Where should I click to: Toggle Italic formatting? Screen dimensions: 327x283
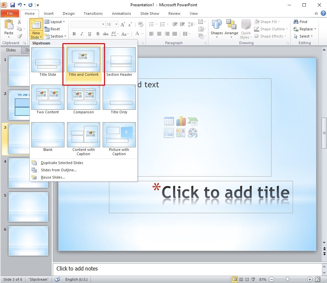[82, 34]
